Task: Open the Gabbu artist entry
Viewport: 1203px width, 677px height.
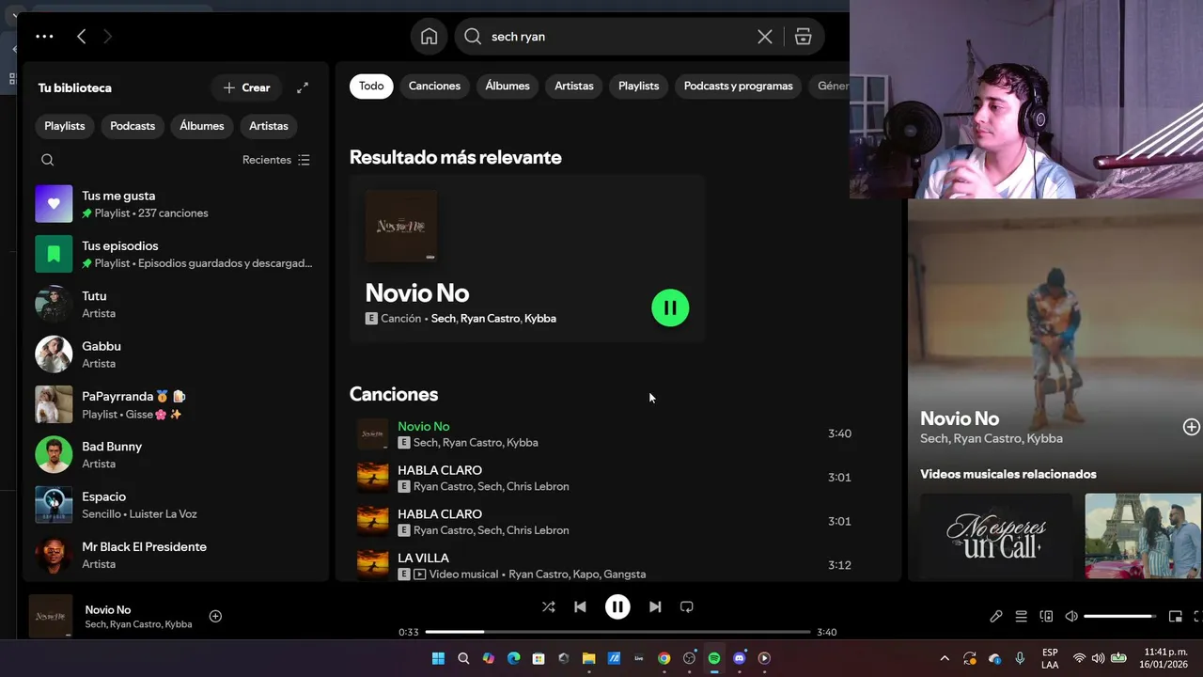Action: (x=176, y=354)
